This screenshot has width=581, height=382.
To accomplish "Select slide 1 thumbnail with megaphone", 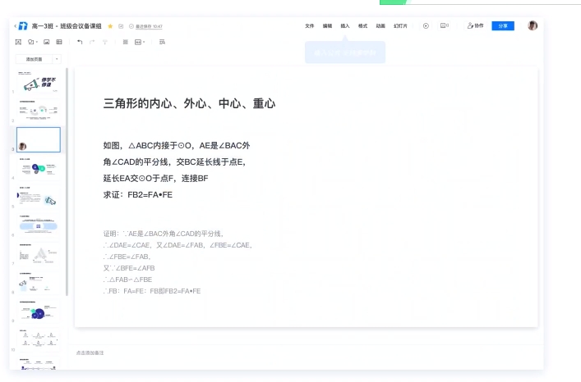I will [x=39, y=82].
